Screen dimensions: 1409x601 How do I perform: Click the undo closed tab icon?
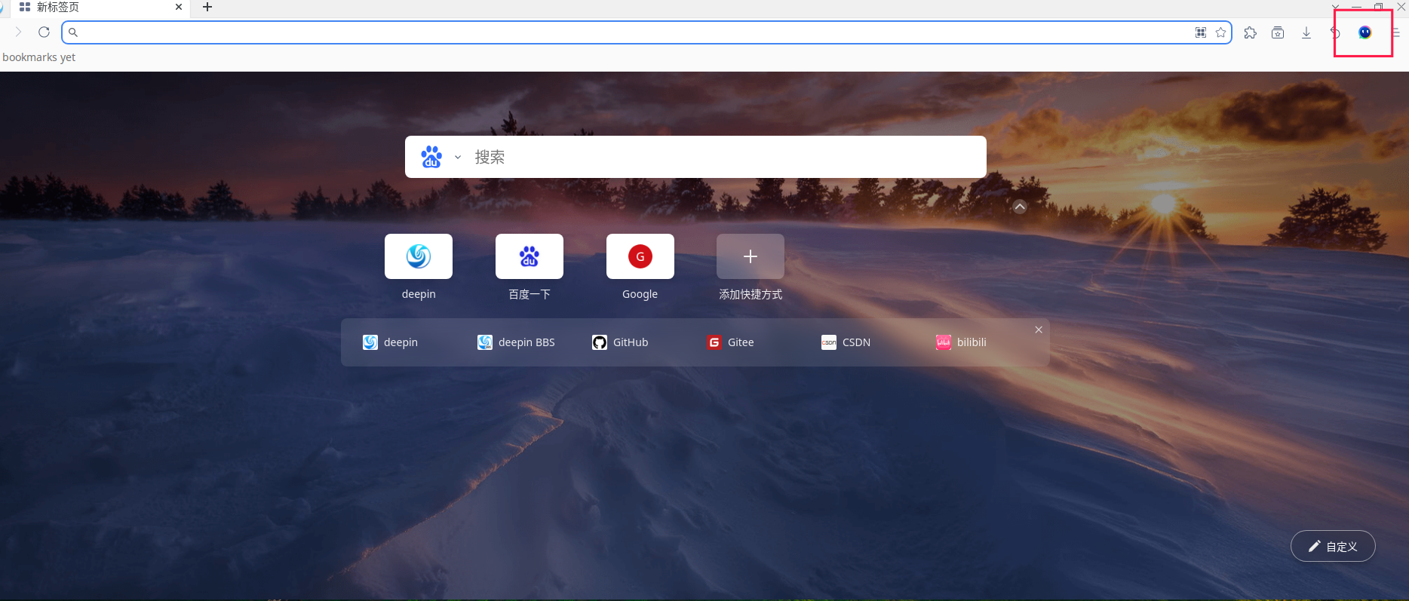(x=1335, y=32)
